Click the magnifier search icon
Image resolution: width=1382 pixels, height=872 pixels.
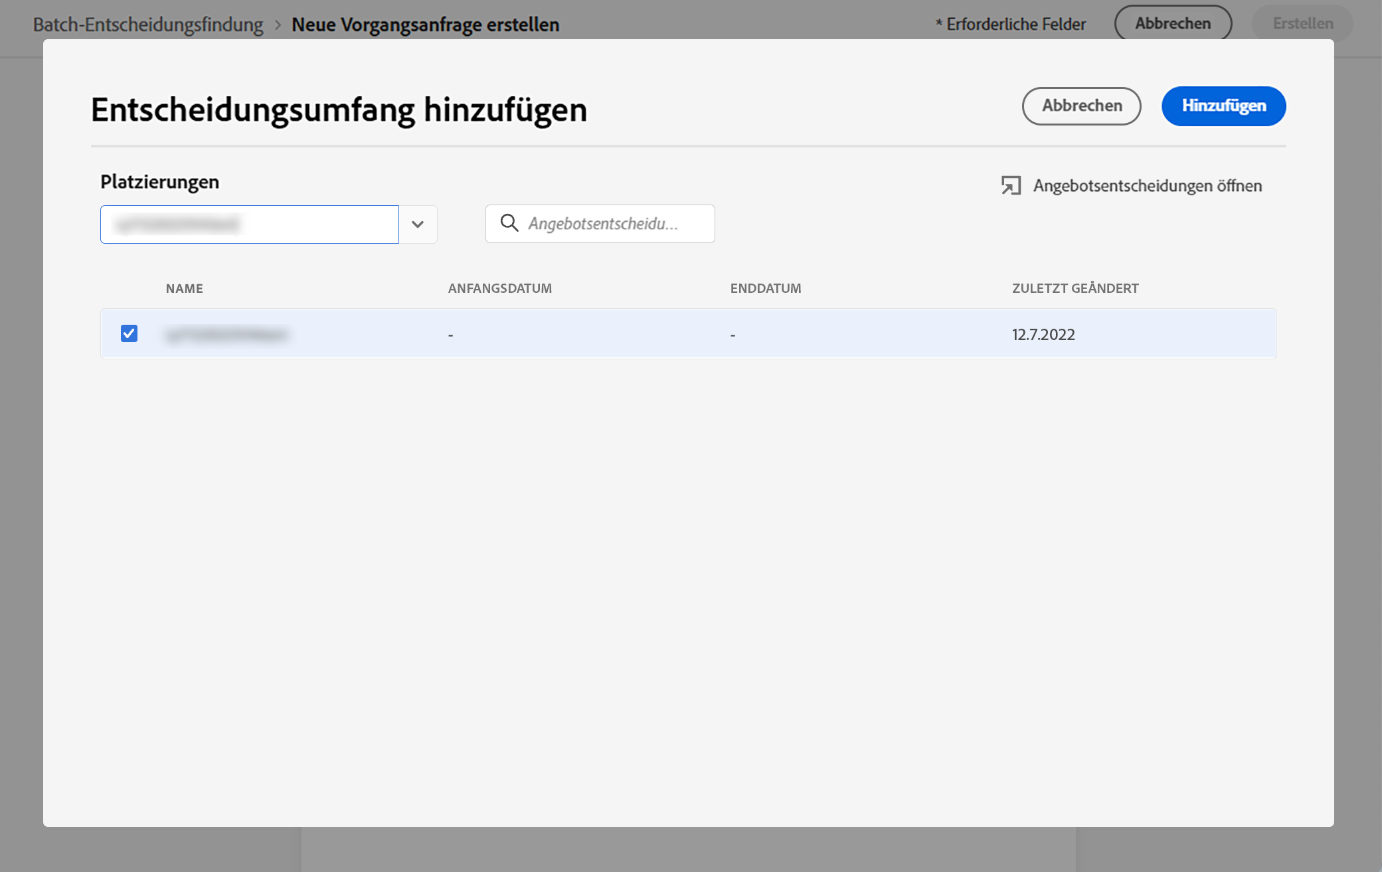coord(509,224)
